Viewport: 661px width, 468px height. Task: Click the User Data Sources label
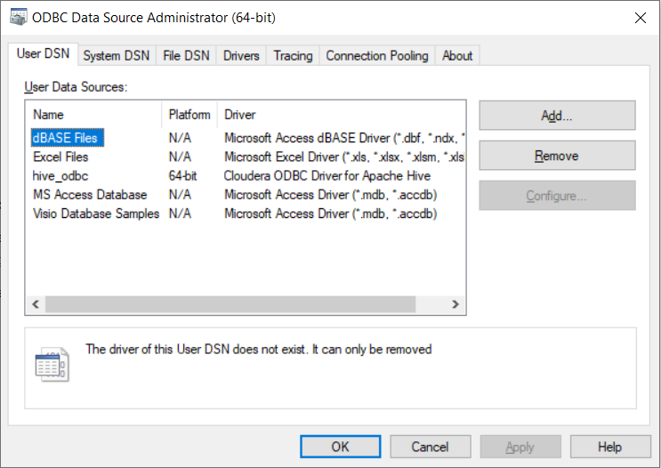(x=76, y=87)
